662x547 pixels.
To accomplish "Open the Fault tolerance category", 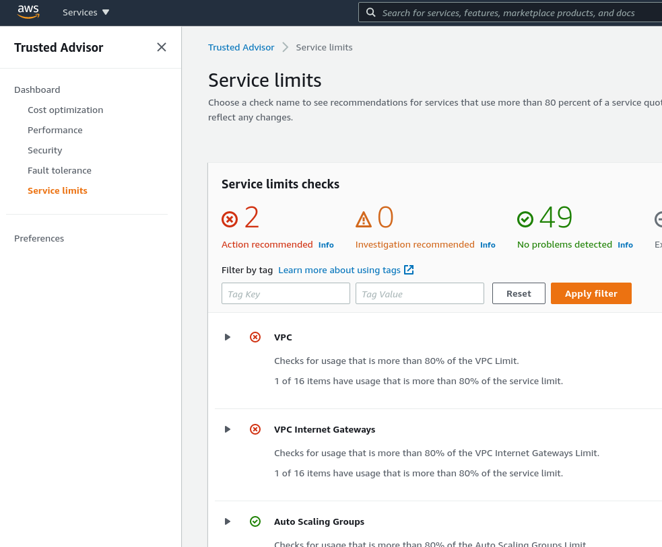I will (x=59, y=170).
